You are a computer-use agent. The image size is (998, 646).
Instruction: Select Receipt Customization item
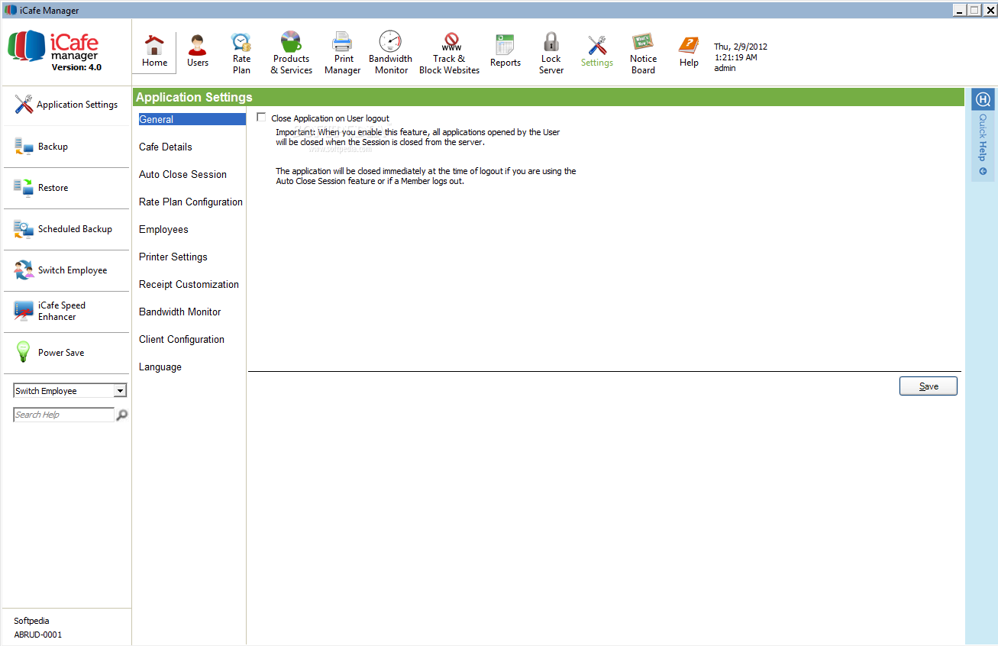(189, 284)
